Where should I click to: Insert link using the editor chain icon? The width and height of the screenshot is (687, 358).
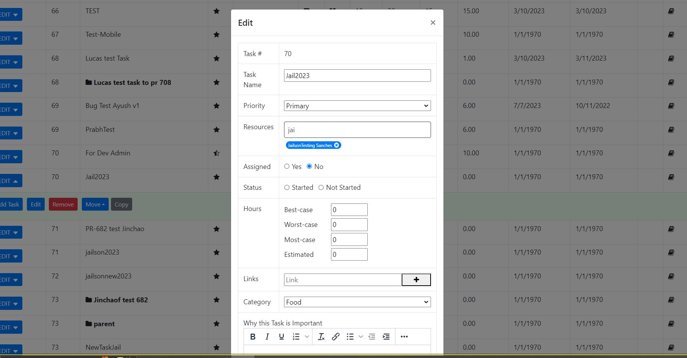pyautogui.click(x=336, y=336)
